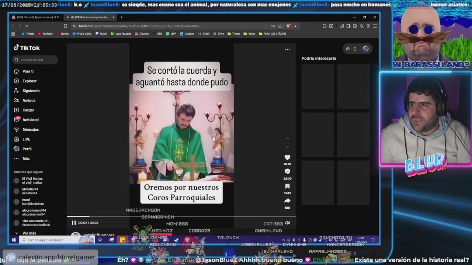The image size is (472, 265).
Task: Open circular avatar icon in TikTok header
Action: 365,49
